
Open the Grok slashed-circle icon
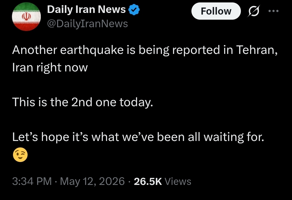(x=253, y=11)
